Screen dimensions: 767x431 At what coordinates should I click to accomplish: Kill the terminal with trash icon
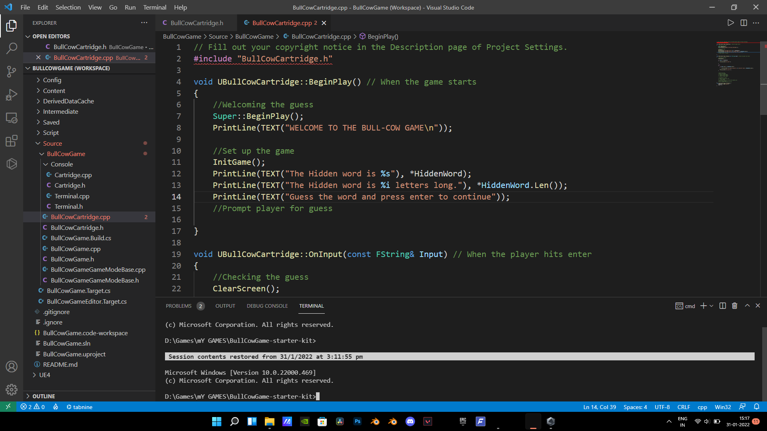(734, 306)
